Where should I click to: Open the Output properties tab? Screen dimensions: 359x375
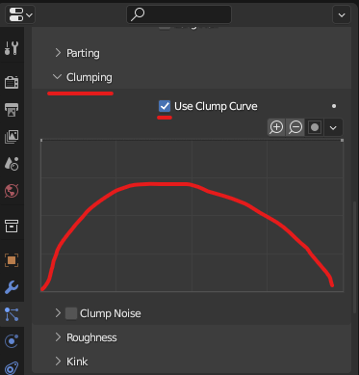[x=12, y=110]
